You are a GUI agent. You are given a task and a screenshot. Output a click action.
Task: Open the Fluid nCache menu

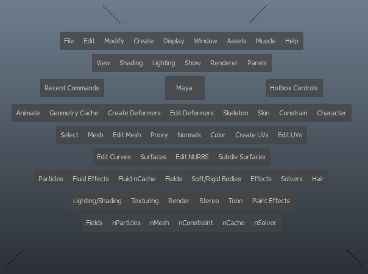(x=137, y=179)
